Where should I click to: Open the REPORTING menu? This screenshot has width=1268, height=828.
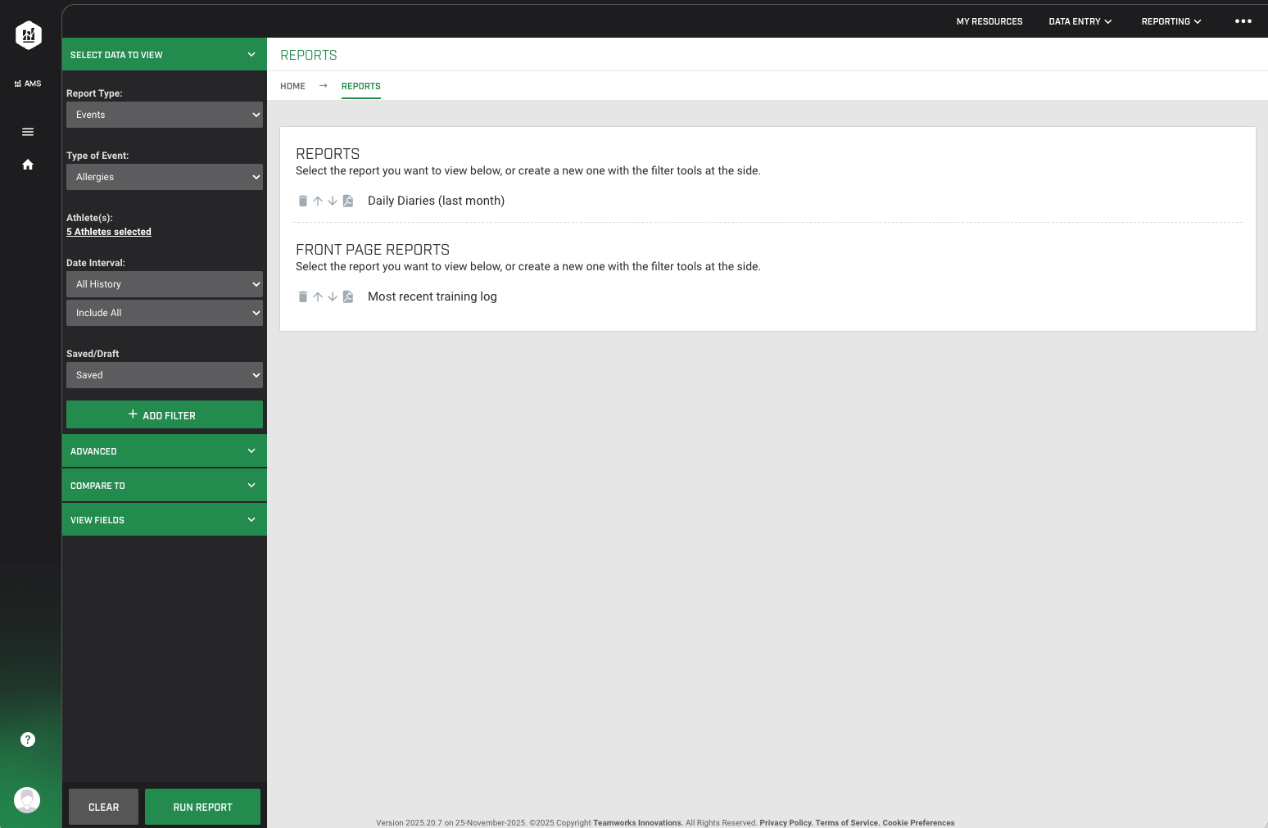(1171, 20)
